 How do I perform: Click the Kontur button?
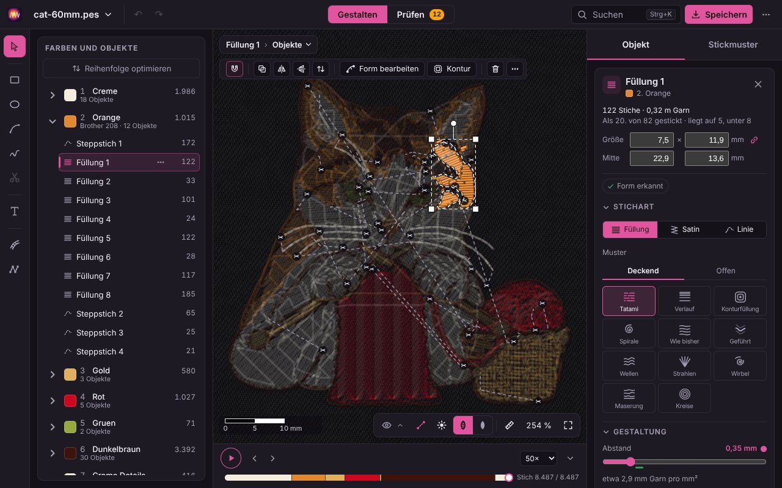452,69
